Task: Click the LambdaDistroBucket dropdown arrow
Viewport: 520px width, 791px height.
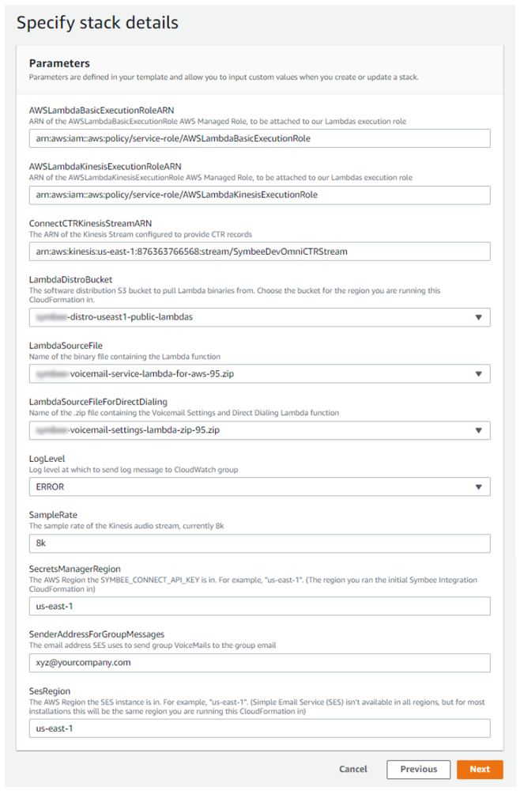Action: click(x=478, y=317)
